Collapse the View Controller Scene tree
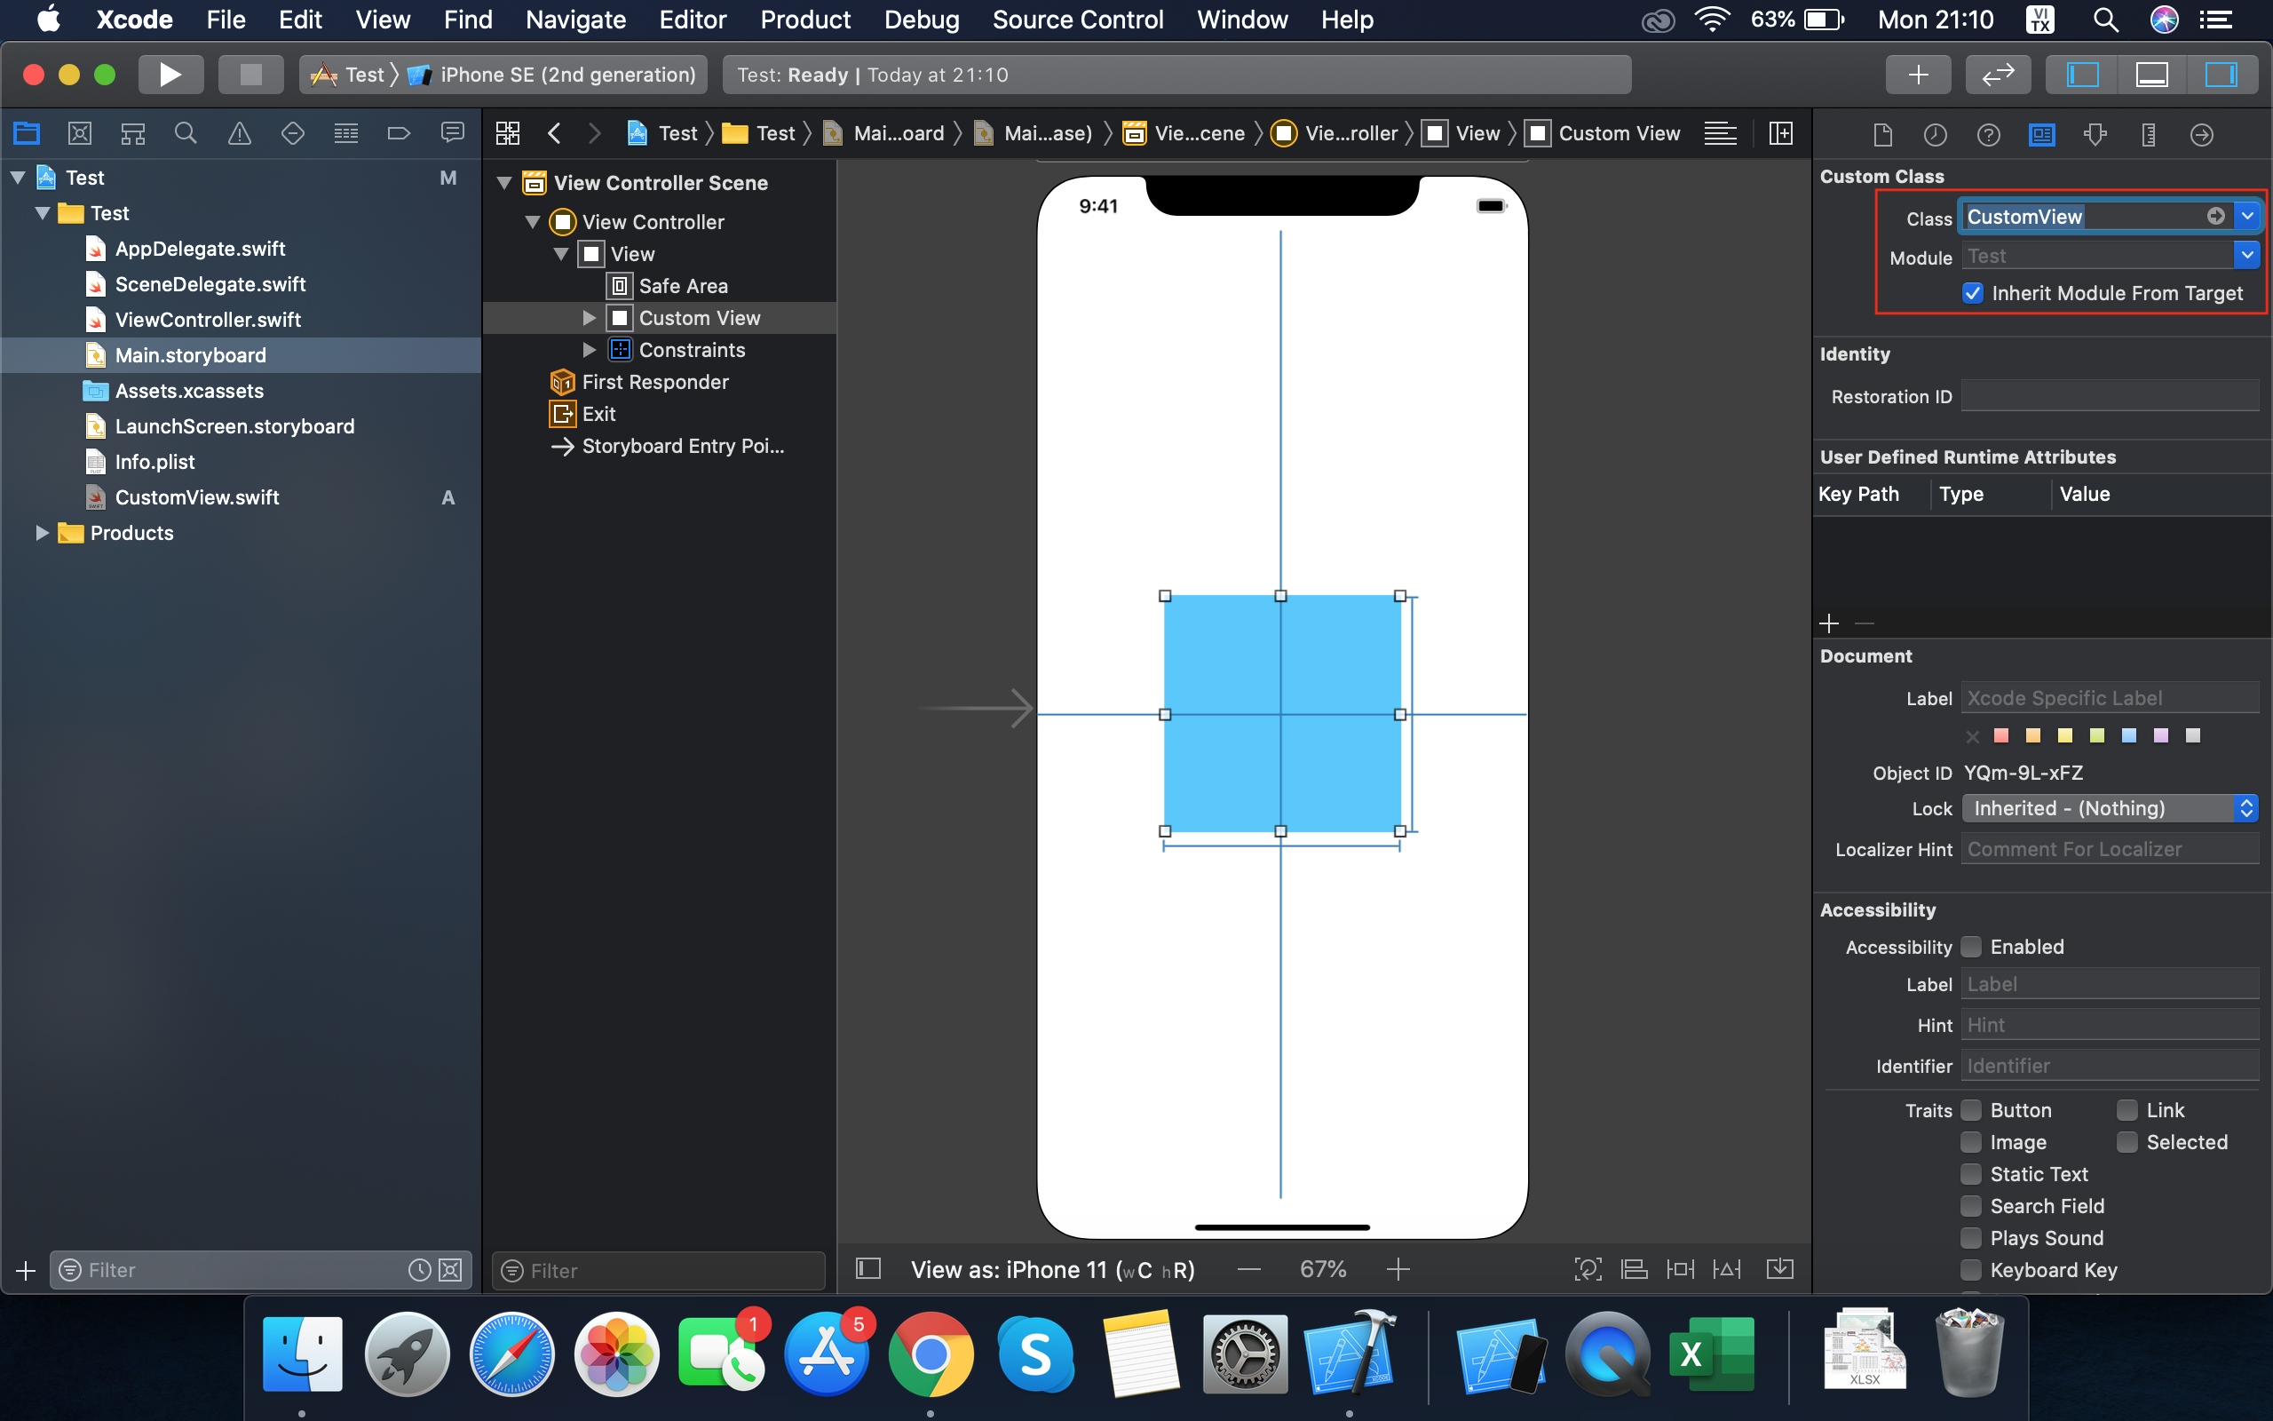The width and height of the screenshot is (2273, 1421). point(505,182)
